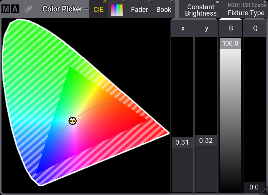The image size is (268, 195).
Task: Select the Q quality fader header
Action: [255, 28]
